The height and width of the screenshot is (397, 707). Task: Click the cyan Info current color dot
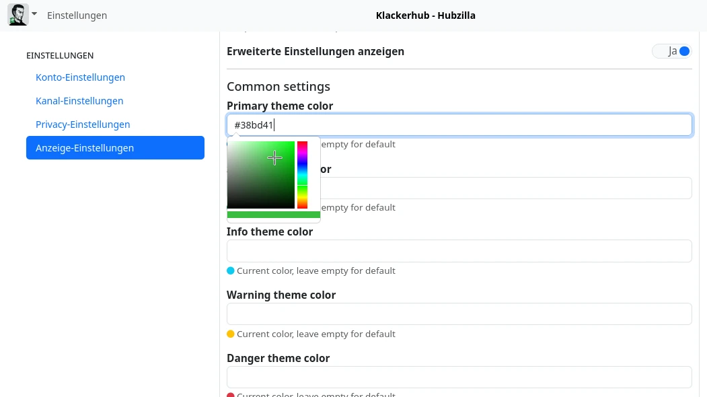pos(231,270)
